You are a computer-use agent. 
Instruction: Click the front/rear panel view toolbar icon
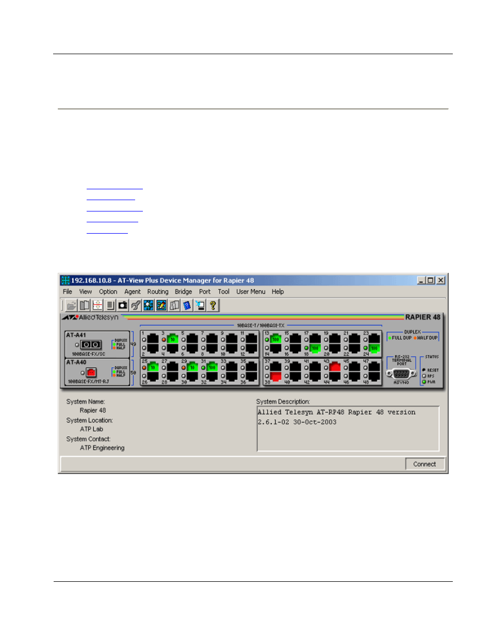click(x=85, y=305)
